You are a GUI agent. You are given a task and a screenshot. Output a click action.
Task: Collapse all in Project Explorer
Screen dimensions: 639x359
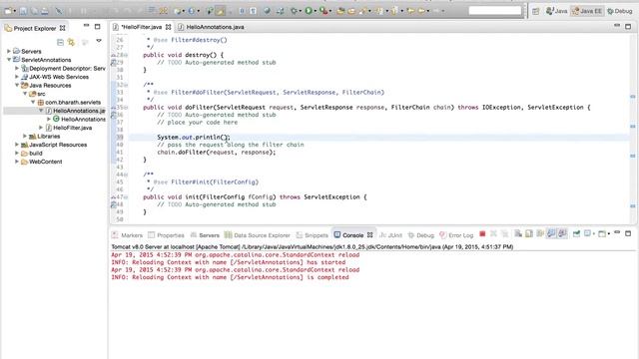(x=60, y=42)
